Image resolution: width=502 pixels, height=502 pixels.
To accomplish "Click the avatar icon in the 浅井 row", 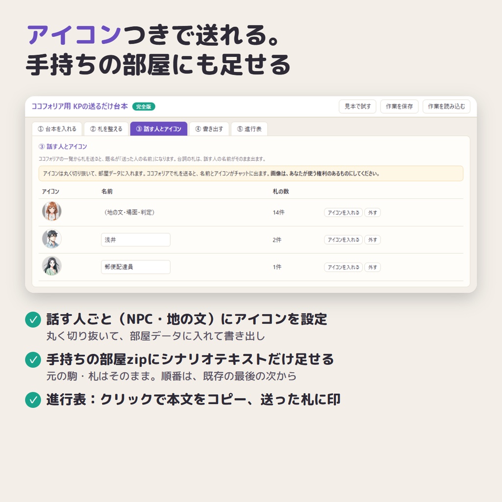I will pos(51,239).
